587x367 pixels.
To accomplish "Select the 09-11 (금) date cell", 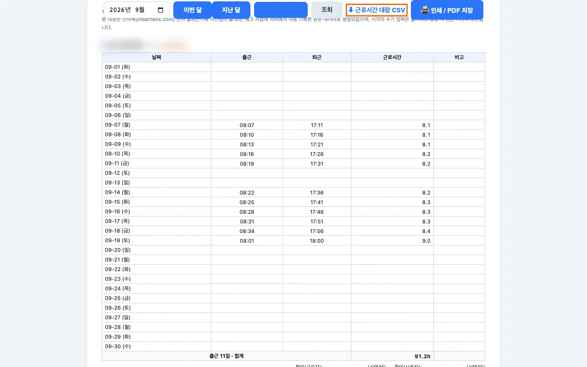I will 156,163.
